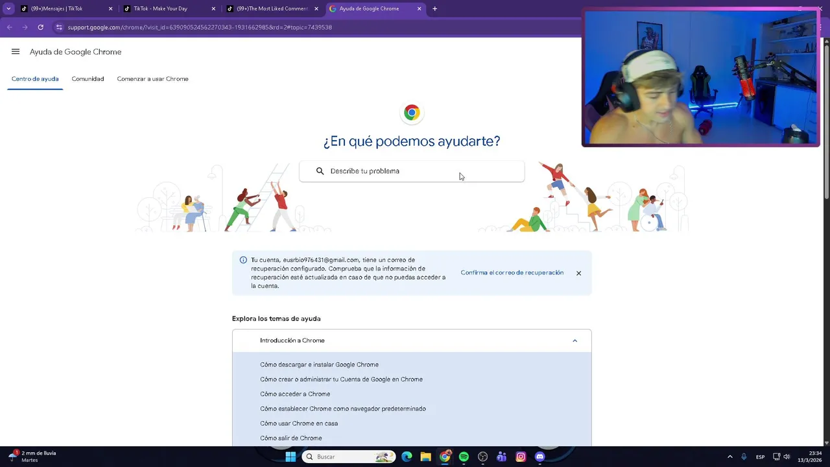Open the weather widget showing lluvia

(32, 457)
